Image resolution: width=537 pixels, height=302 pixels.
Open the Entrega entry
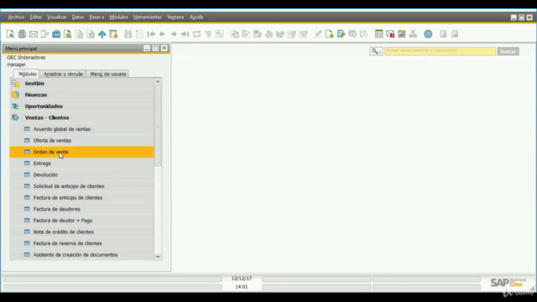pos(81,164)
